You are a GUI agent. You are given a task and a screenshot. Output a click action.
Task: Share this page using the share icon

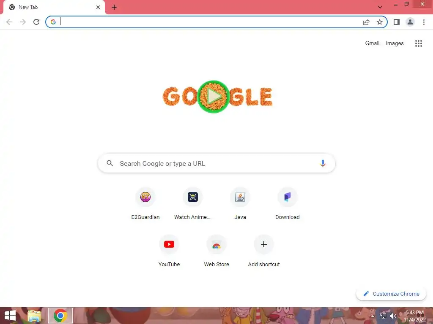click(366, 22)
